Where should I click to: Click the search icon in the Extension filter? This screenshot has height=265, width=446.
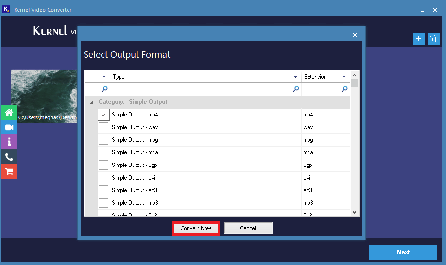tap(344, 89)
